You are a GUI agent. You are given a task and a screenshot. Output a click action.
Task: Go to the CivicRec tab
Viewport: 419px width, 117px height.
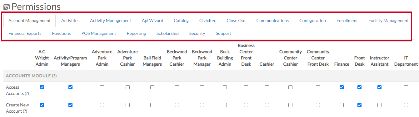(x=207, y=21)
